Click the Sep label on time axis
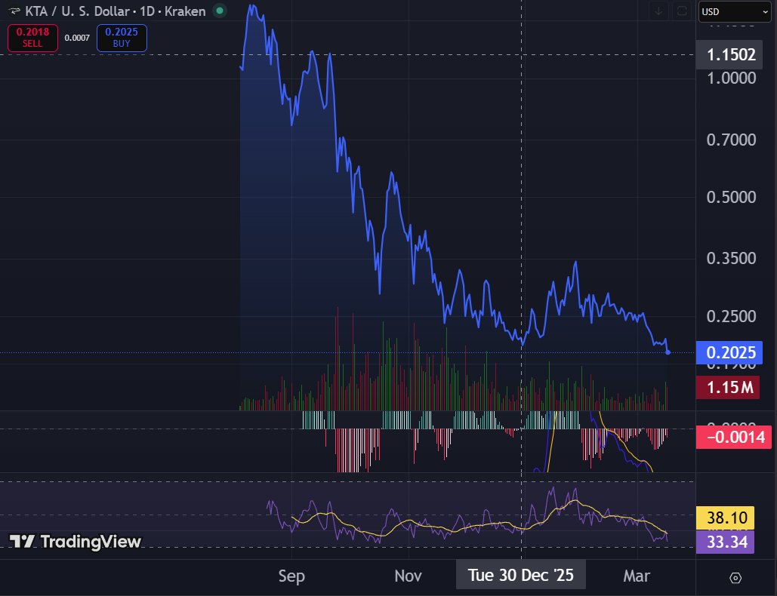The image size is (777, 596). pyautogui.click(x=291, y=576)
